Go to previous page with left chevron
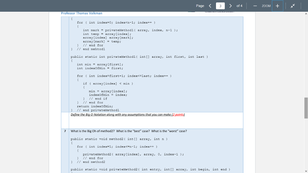 [x=210, y=6]
